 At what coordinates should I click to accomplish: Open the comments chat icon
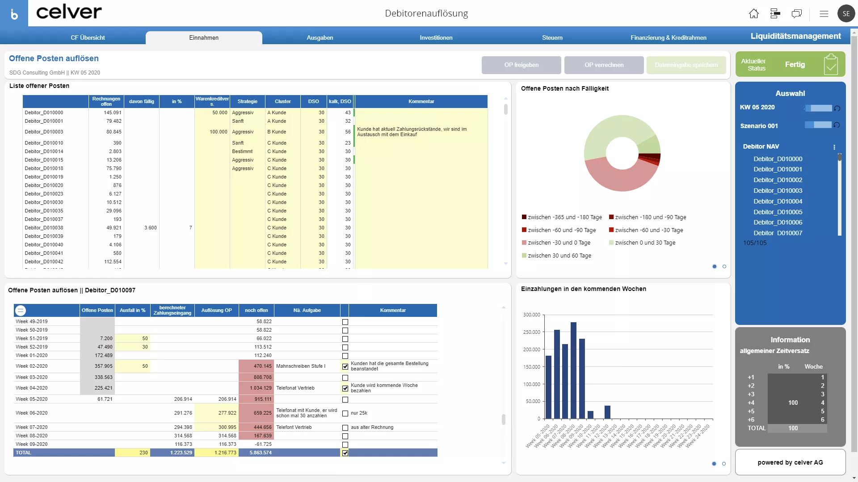pos(797,13)
